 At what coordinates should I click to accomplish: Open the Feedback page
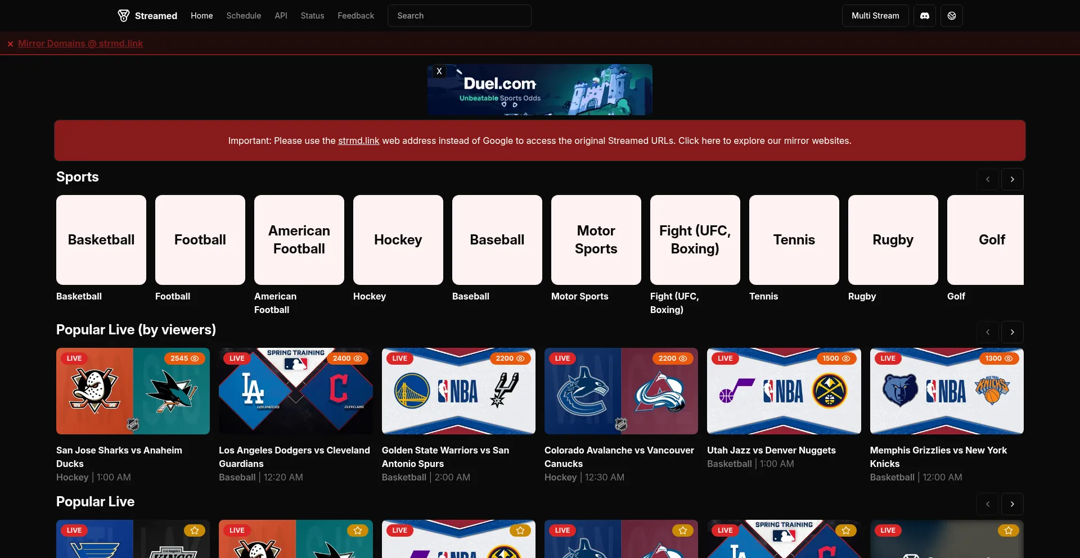[x=356, y=16]
